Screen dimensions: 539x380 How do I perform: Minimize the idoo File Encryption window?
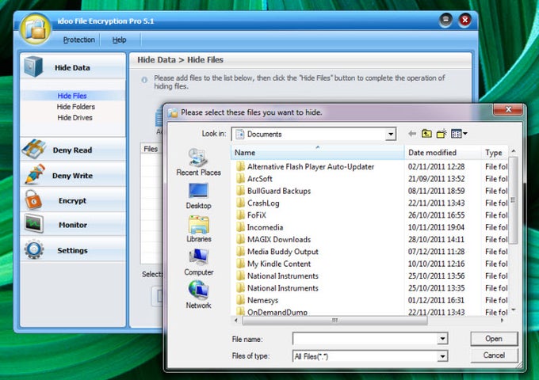click(445, 21)
